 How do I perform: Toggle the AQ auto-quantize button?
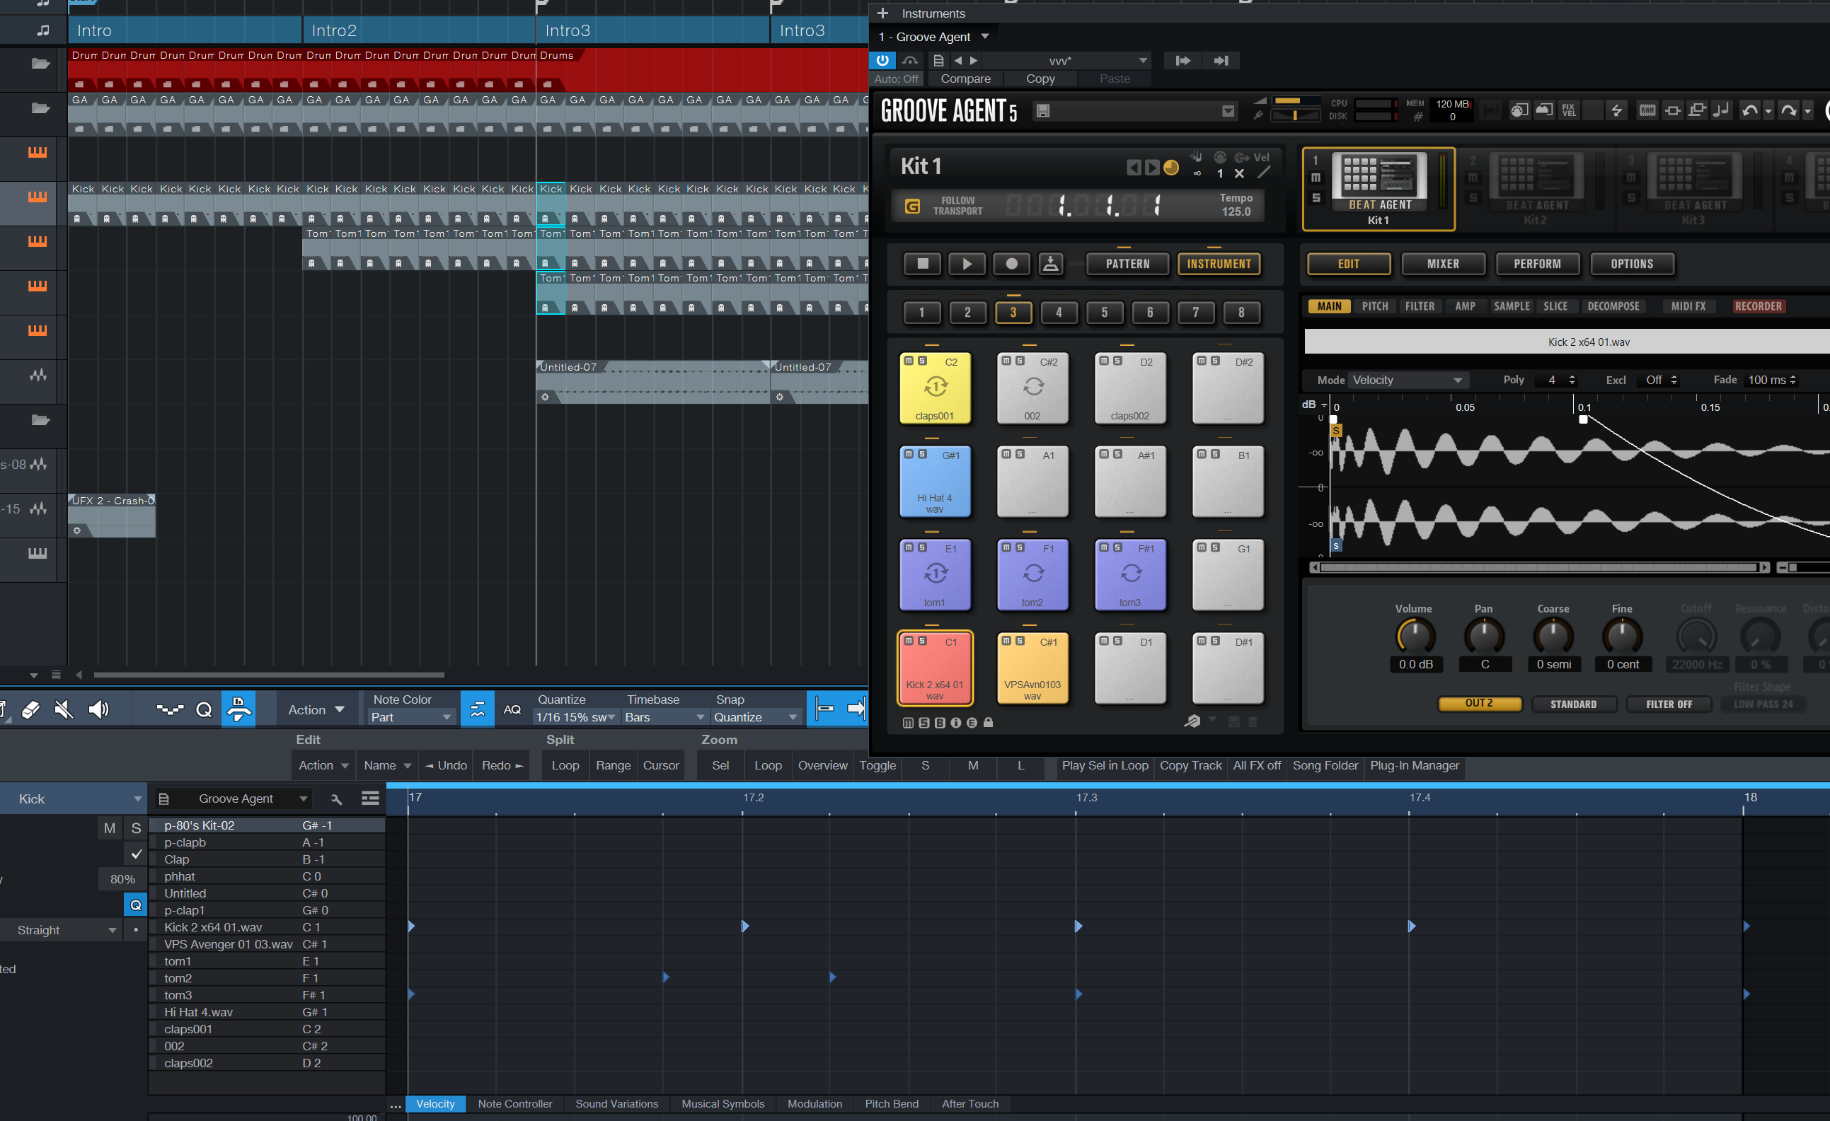512,709
